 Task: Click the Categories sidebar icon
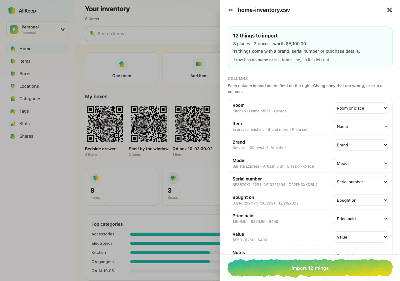click(13, 99)
